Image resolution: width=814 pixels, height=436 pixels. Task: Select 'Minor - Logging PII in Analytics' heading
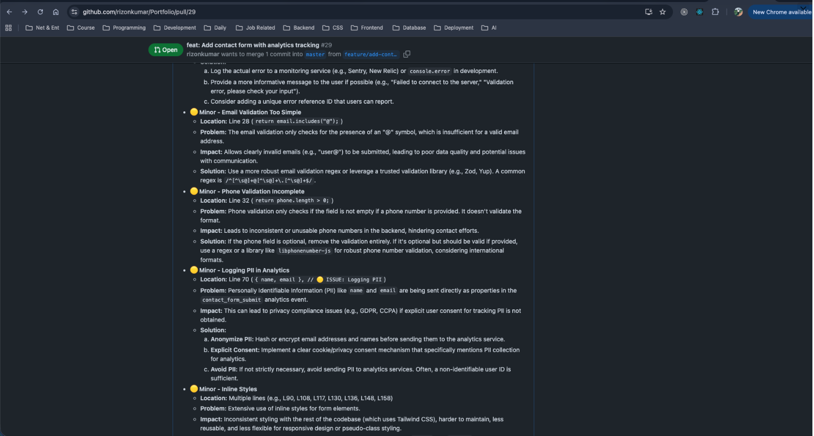click(244, 270)
